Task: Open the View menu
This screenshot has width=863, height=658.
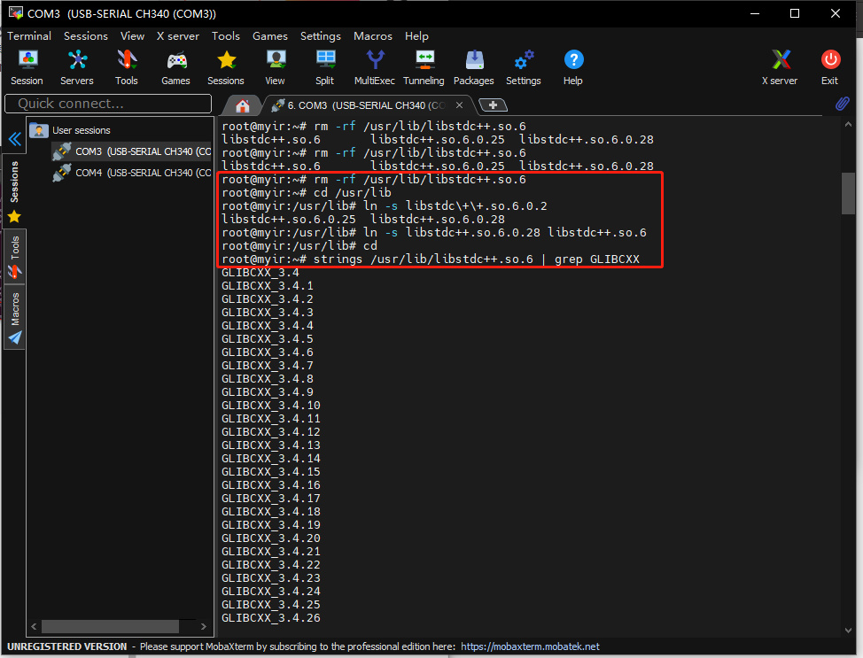Action: tap(133, 35)
